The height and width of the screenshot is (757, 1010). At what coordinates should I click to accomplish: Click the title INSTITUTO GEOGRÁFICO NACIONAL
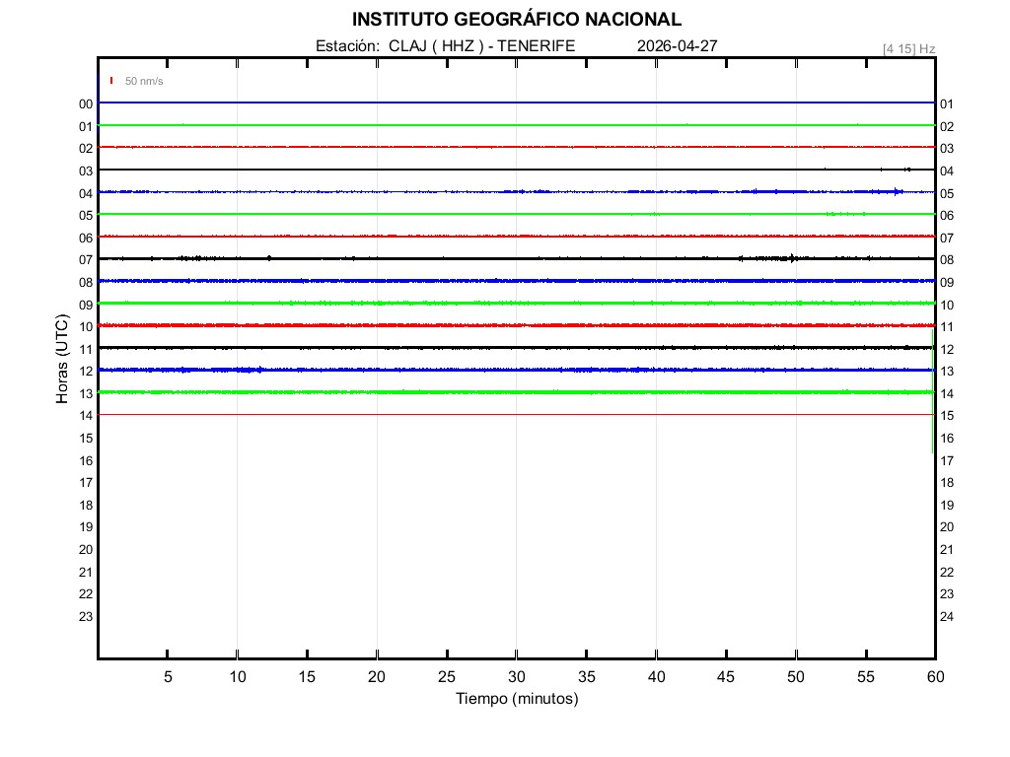pyautogui.click(x=516, y=20)
